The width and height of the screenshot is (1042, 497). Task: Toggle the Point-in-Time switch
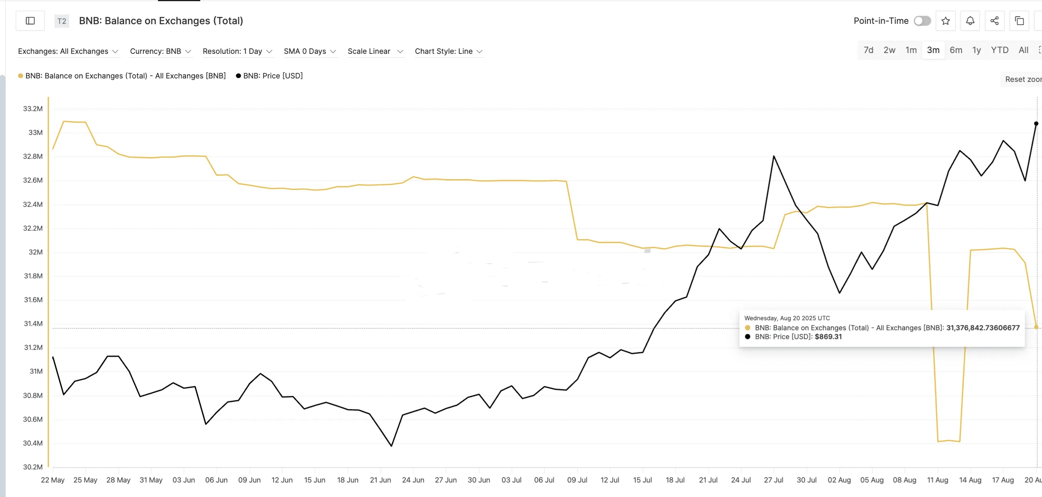[x=922, y=21]
